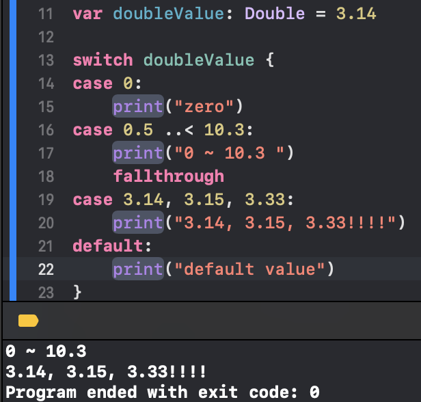Click 'doubleValue' identifier in the var declaration
The image size is (421, 402).
169,14
